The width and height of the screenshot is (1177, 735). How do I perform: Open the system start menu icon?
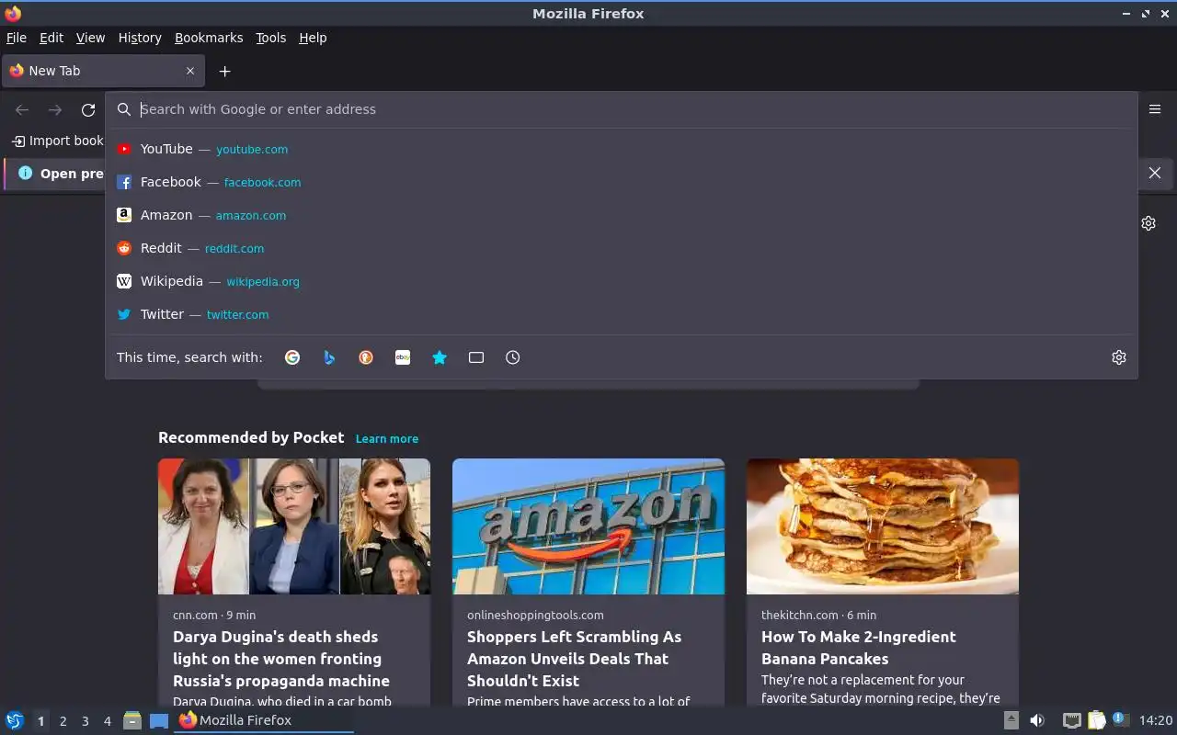point(15,720)
